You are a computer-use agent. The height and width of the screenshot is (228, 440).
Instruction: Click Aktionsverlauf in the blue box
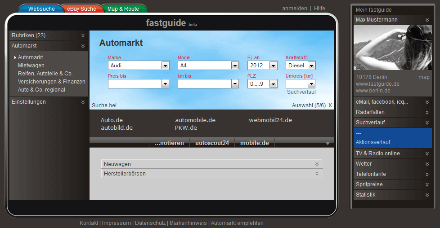point(373,142)
